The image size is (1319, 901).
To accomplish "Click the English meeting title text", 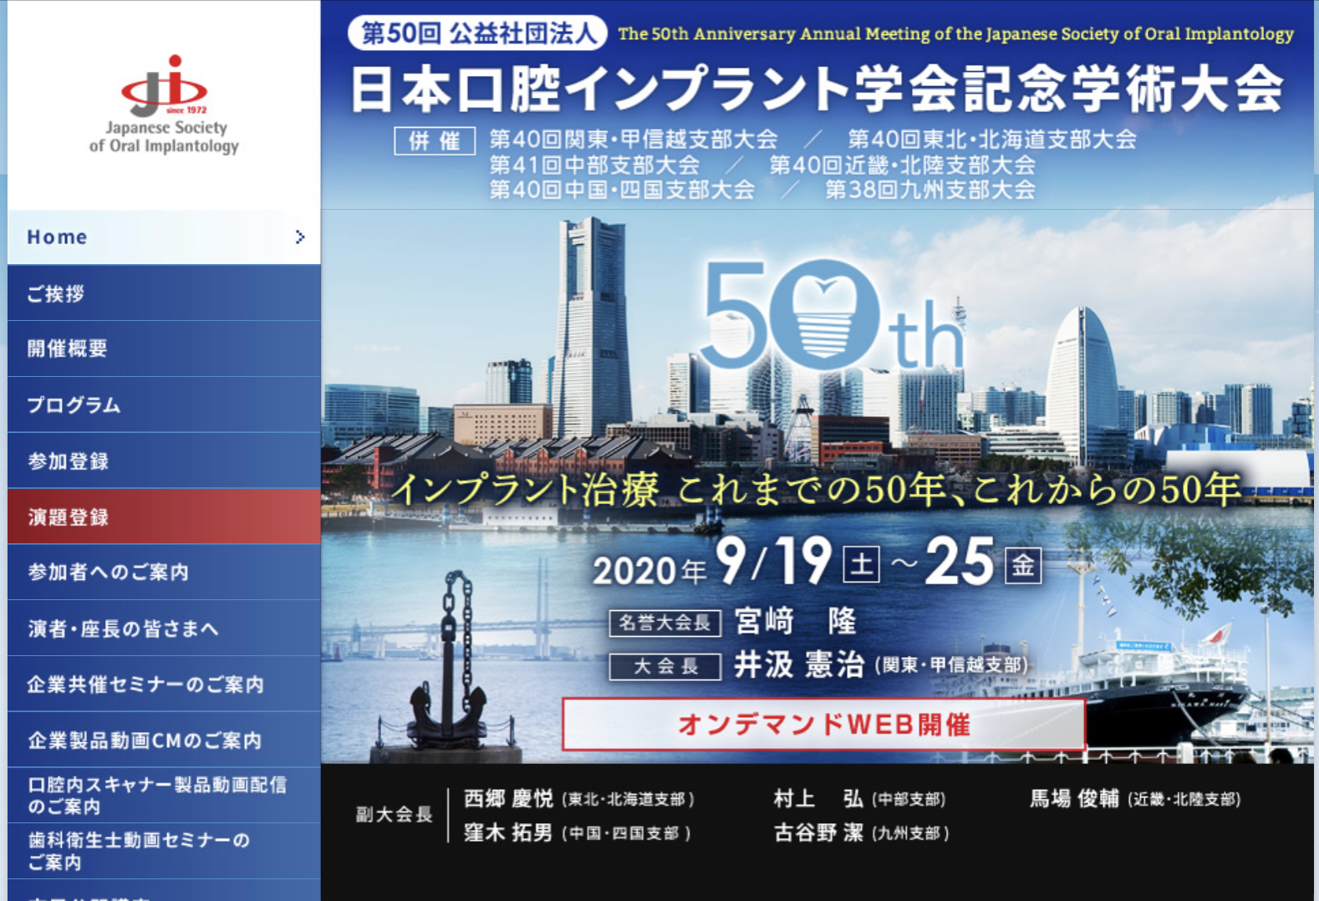I will 955,33.
